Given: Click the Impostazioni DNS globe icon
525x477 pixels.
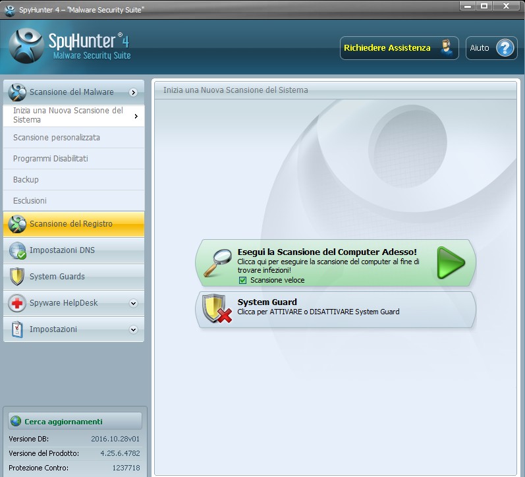Looking at the screenshot, I should pyautogui.click(x=17, y=250).
